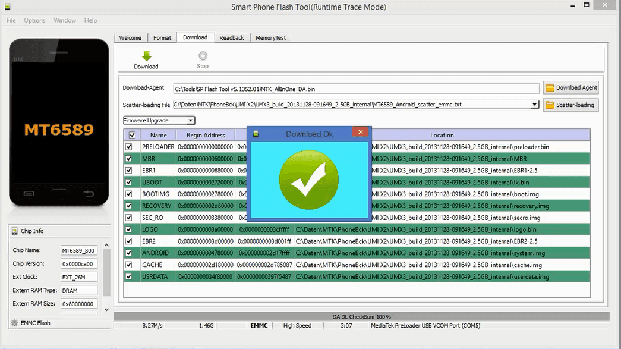Click the app icon in title bar
Image resolution: width=621 pixels, height=349 pixels.
[x=7, y=7]
